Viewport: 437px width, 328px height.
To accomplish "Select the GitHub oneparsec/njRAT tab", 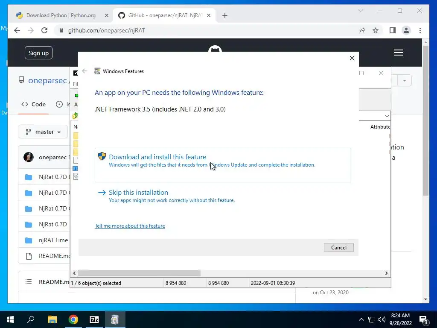I will click(164, 15).
